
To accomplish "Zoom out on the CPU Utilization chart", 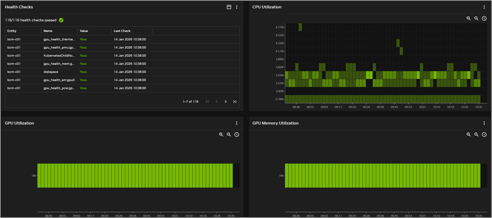I will (x=476, y=19).
